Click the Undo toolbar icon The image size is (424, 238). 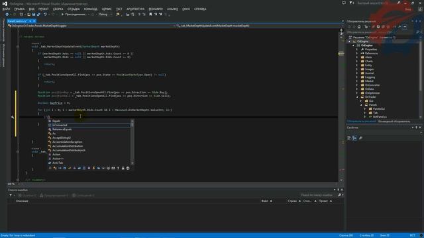click(45, 15)
